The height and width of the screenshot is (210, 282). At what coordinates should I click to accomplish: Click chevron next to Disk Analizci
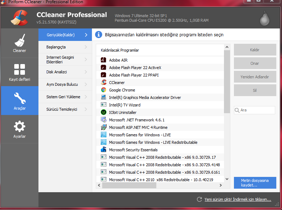pyautogui.click(x=85, y=72)
